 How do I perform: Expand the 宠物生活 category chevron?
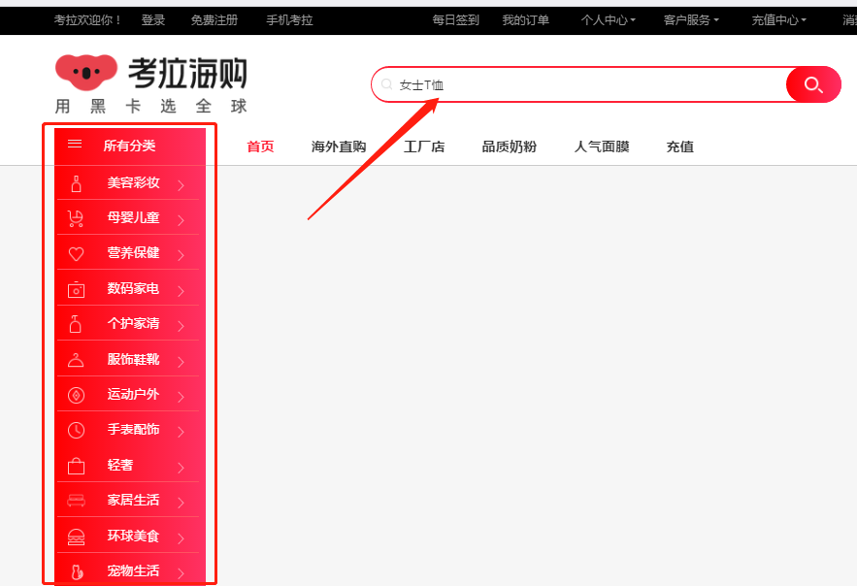point(181,573)
